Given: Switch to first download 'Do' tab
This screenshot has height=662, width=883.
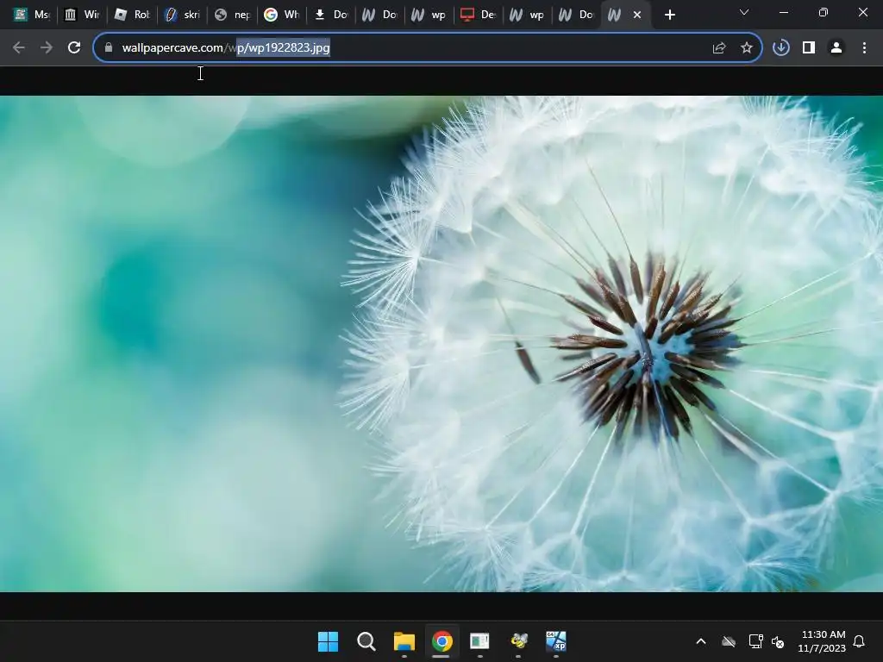Looking at the screenshot, I should point(331,15).
